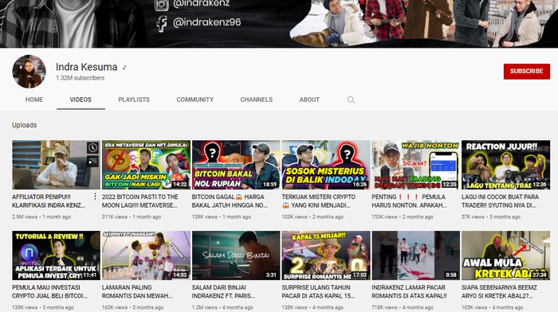This screenshot has width=558, height=312.
Task: Open AFFILIATOR PENIPU video thumbnail
Action: click(x=57, y=165)
